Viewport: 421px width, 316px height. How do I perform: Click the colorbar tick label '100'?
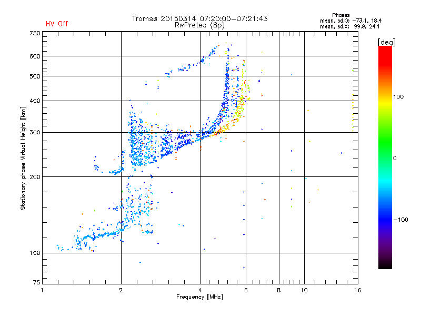coord(398,97)
